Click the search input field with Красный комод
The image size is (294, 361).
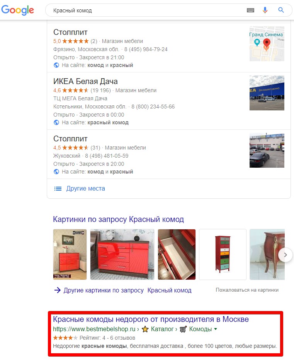147,10
